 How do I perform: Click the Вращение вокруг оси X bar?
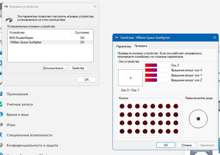pyautogui.click(x=156, y=70)
